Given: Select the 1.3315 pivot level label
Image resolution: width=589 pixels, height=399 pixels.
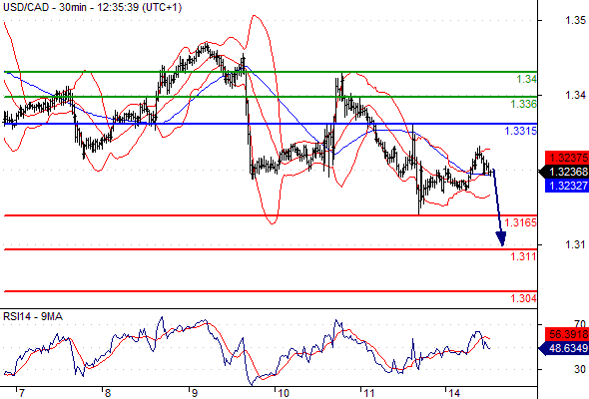Looking at the screenshot, I should click(521, 131).
